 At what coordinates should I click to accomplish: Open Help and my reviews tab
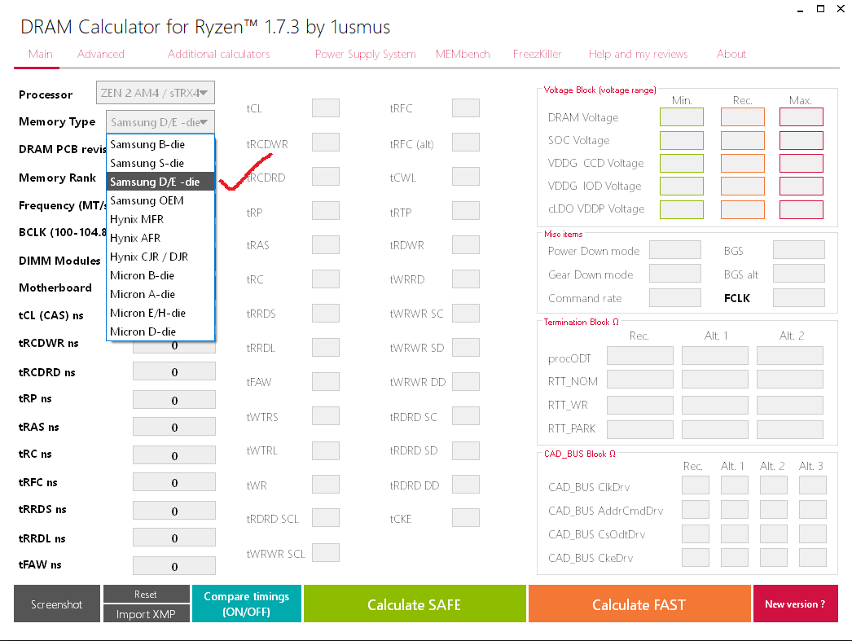638,54
